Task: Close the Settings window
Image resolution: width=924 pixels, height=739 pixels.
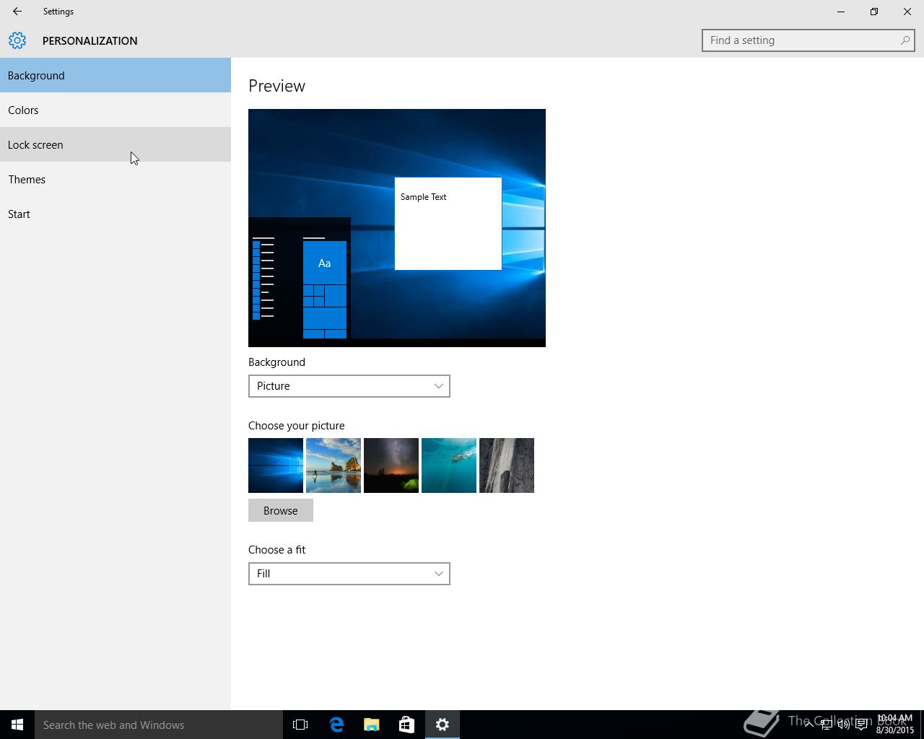Action: pyautogui.click(x=907, y=12)
